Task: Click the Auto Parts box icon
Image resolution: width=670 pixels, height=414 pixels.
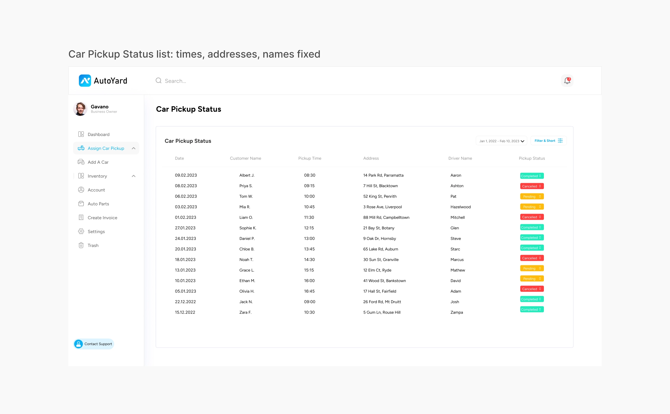Action: [x=81, y=204]
